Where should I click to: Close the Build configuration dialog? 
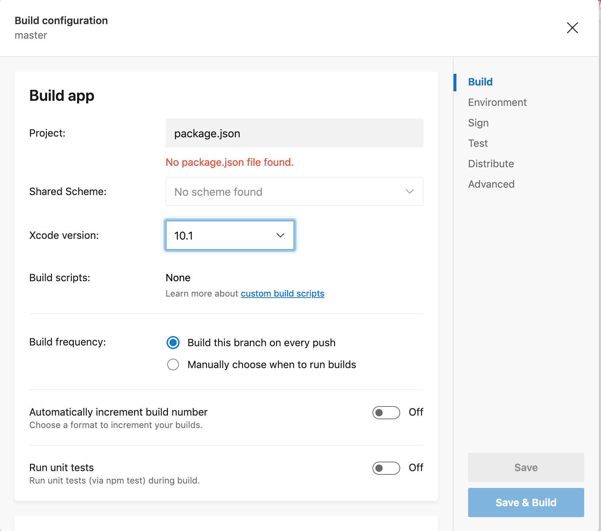[573, 28]
